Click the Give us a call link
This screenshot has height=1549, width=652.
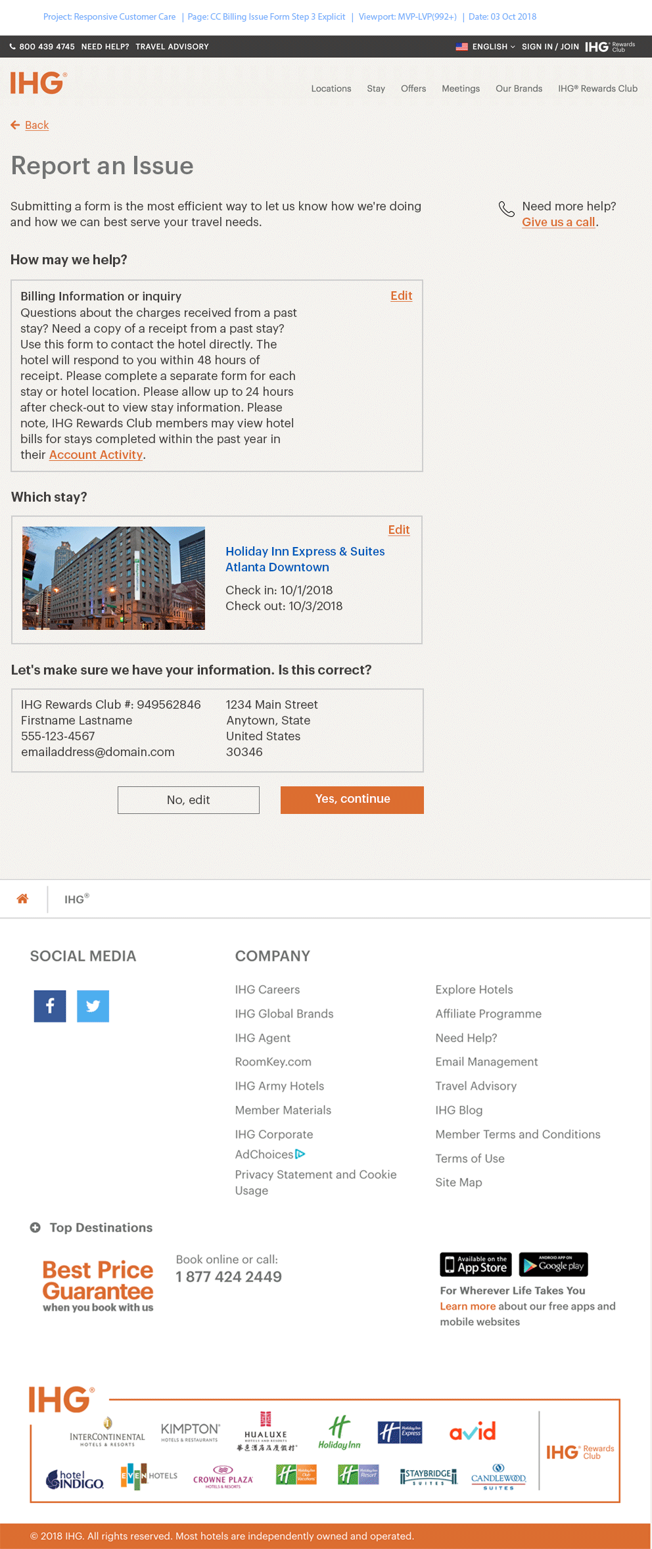559,222
